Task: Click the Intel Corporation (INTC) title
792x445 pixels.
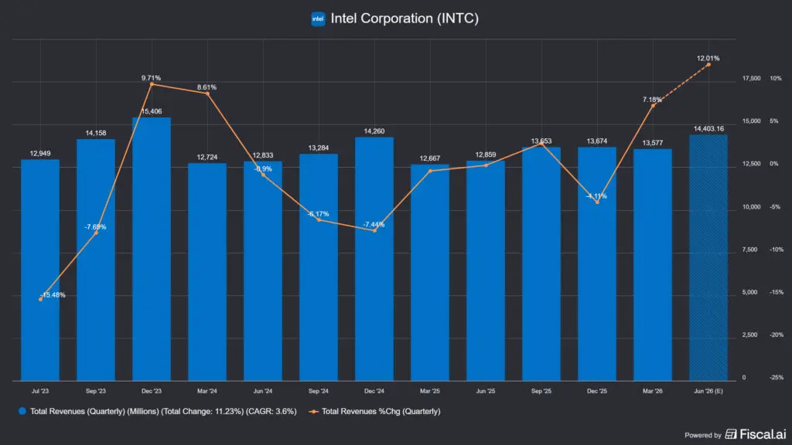Action: pos(405,19)
